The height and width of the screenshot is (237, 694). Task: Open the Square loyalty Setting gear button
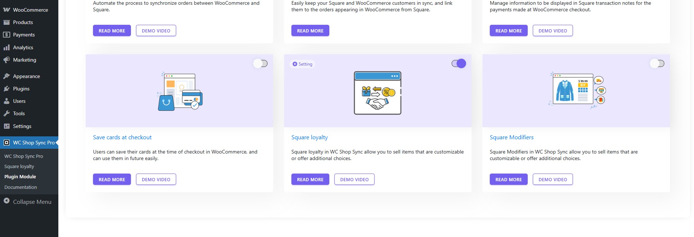pos(302,64)
